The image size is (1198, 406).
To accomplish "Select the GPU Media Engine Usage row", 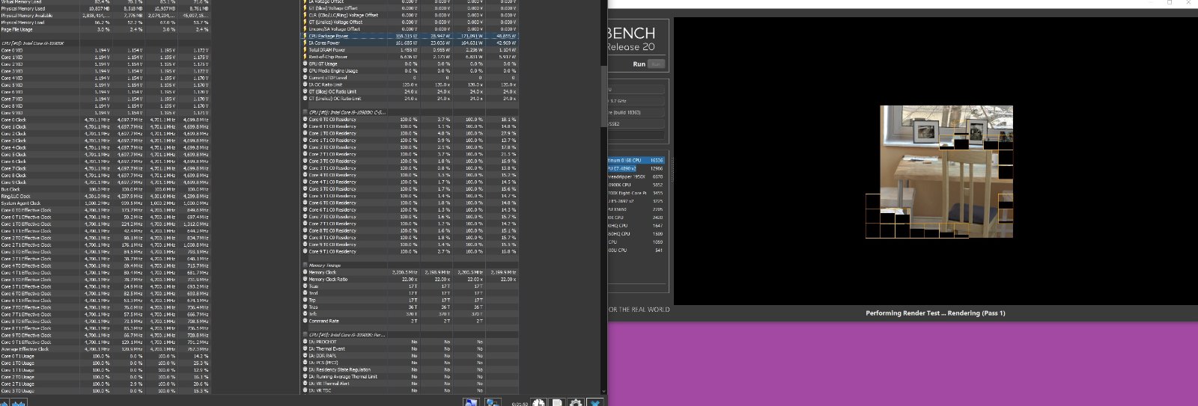I will coord(410,70).
